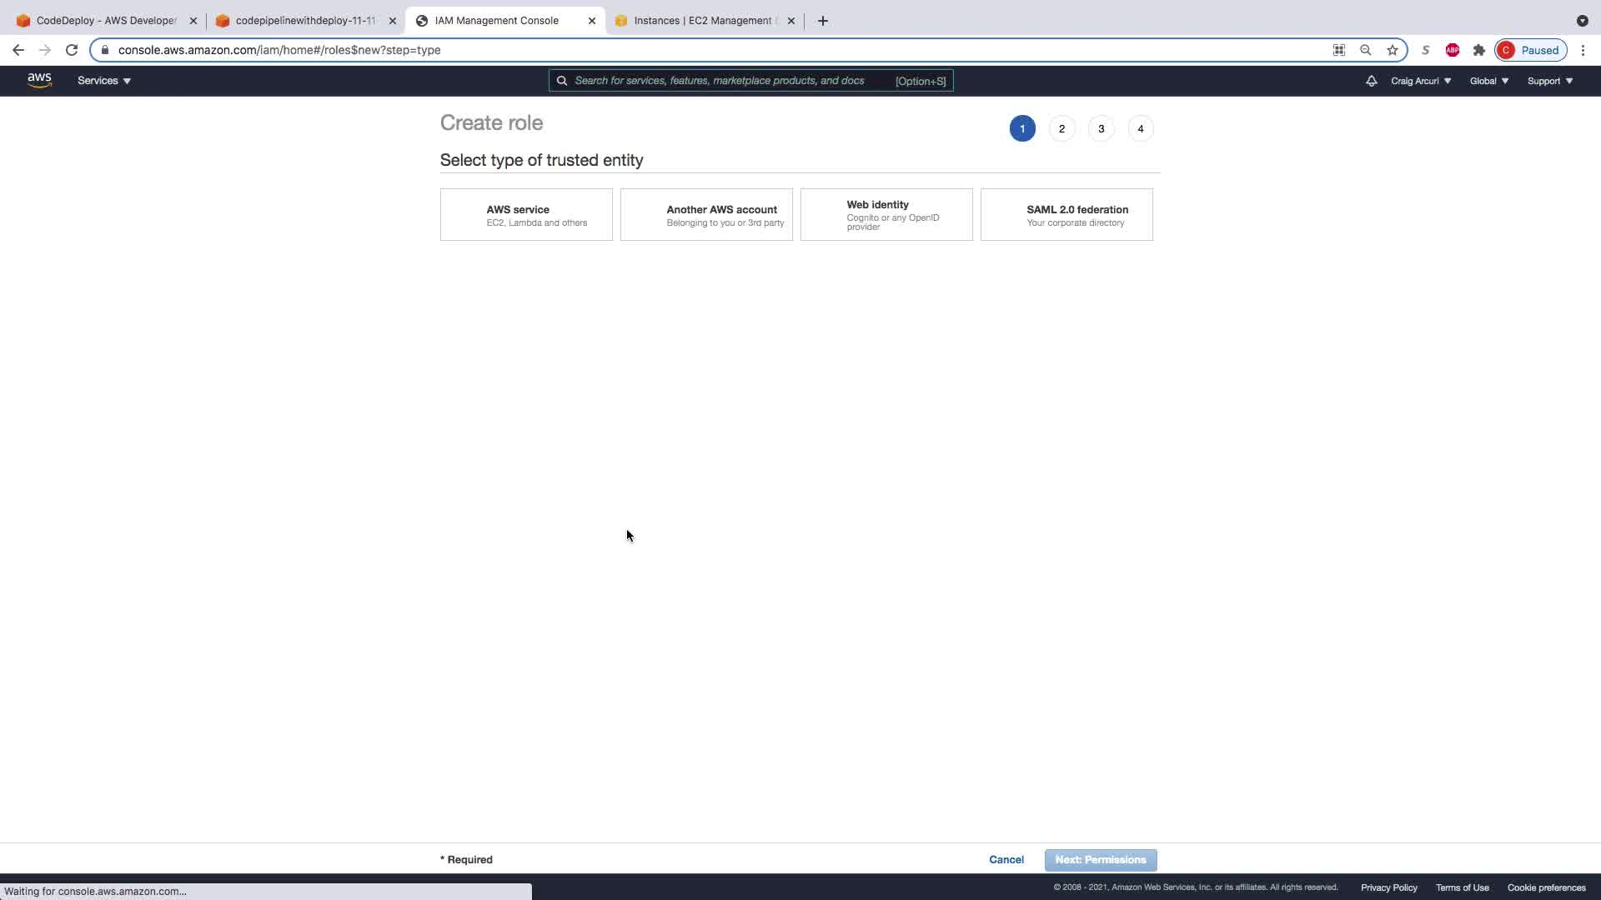The height and width of the screenshot is (900, 1601).
Task: Click the AWS logo home icon
Action: point(39,80)
